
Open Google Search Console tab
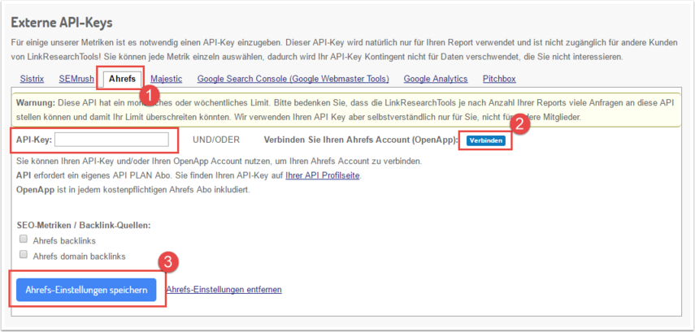293,79
